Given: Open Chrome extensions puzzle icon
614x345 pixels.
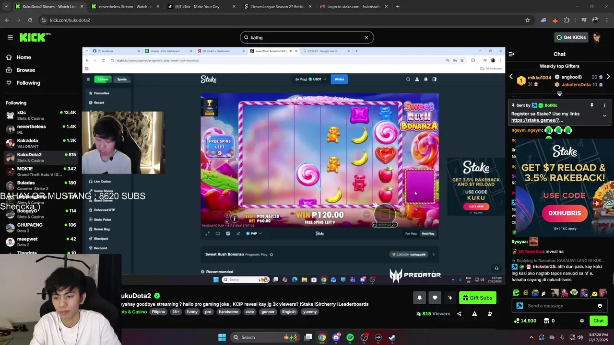Looking at the screenshot, I should point(567,20).
